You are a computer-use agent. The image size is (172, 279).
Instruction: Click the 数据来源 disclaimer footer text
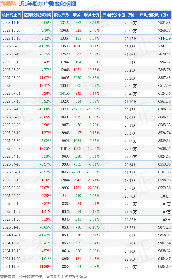(44, 276)
